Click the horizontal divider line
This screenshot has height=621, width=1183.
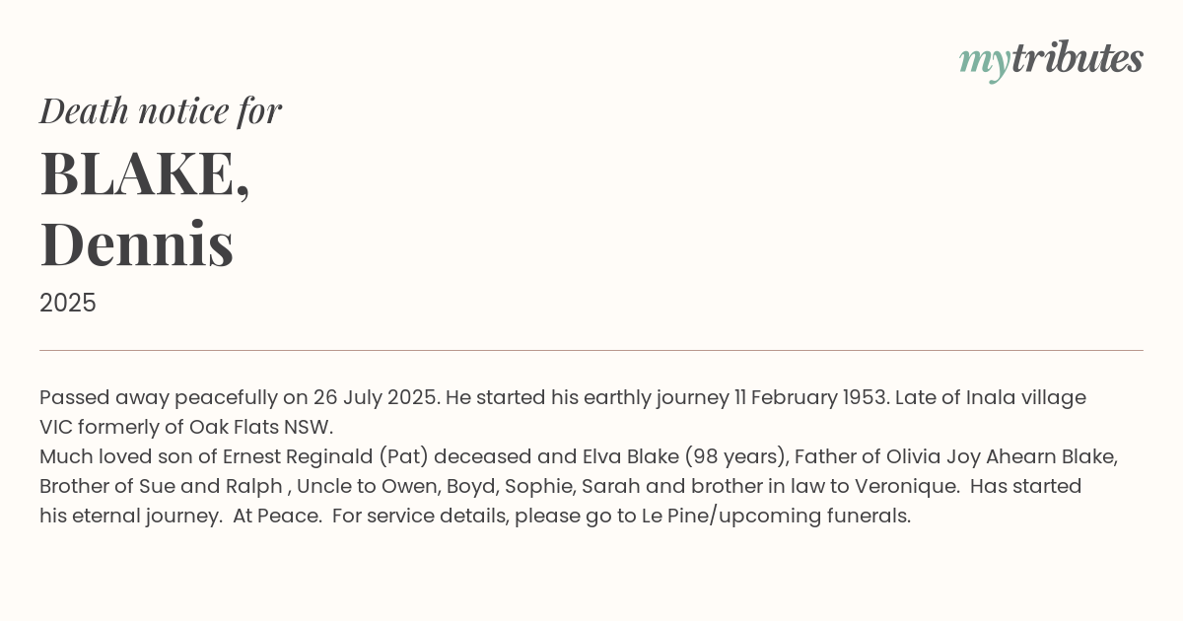click(591, 350)
